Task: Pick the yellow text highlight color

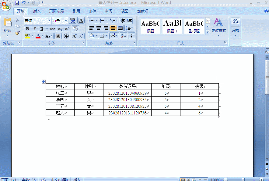Action: click(x=28, y=36)
